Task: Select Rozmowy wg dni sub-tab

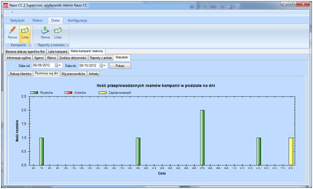Action: coord(46,73)
